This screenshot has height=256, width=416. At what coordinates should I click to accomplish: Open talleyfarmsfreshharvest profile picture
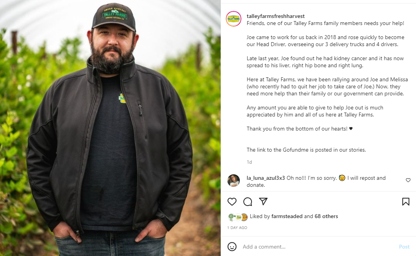pyautogui.click(x=234, y=19)
